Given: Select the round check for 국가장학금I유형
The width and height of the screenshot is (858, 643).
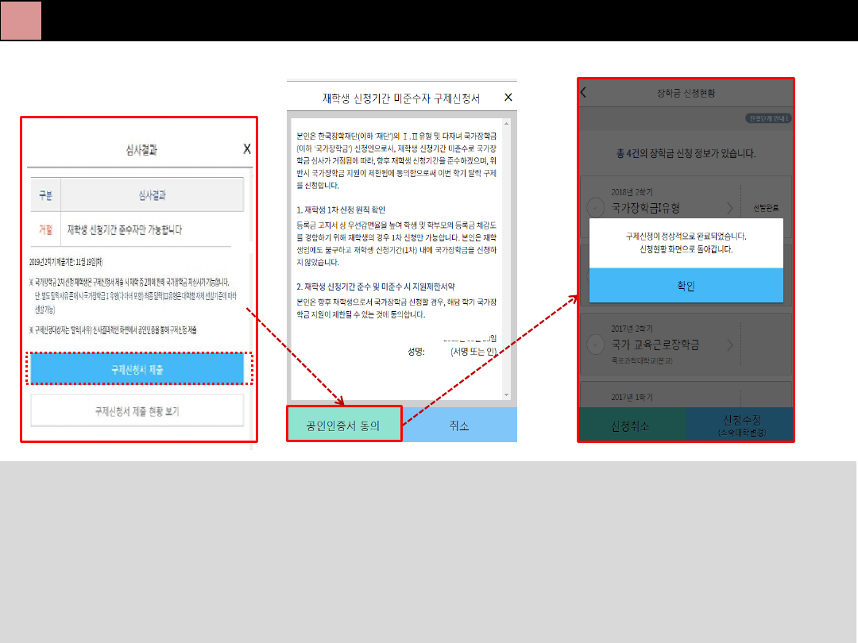Looking at the screenshot, I should (595, 208).
